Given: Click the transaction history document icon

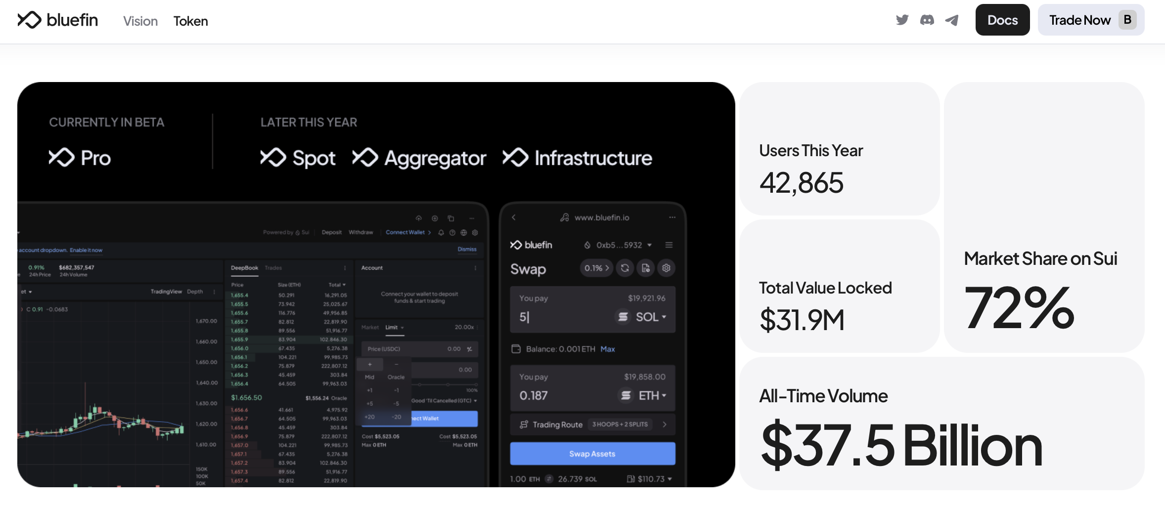Looking at the screenshot, I should point(646,268).
